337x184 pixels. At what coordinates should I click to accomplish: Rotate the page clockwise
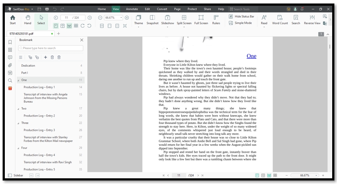pos(82,26)
